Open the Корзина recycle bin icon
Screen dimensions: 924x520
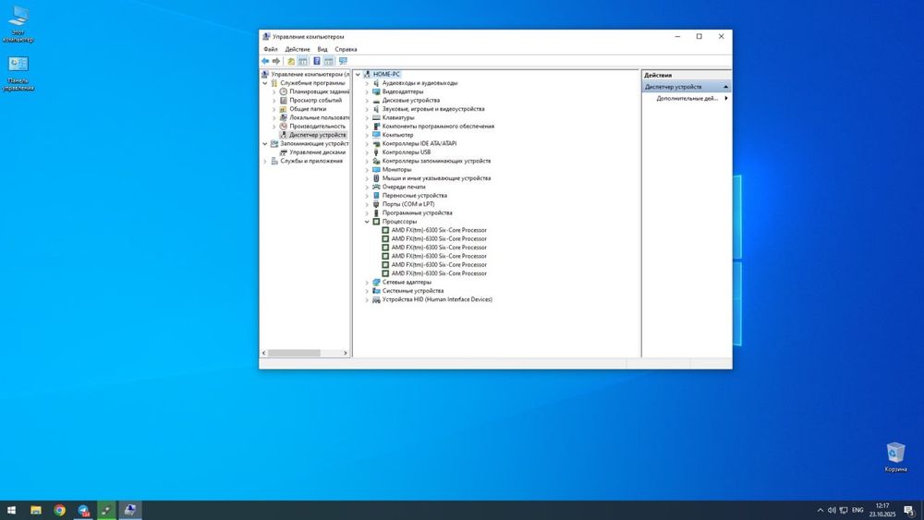click(x=895, y=457)
